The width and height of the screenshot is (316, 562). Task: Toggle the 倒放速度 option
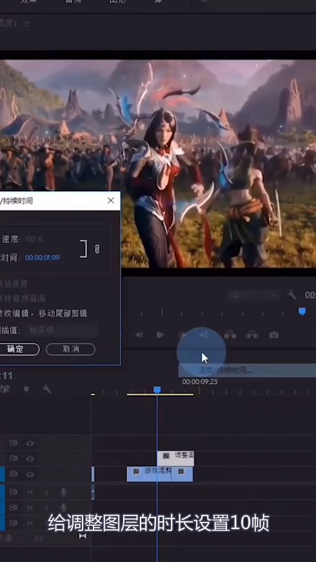coord(14,284)
